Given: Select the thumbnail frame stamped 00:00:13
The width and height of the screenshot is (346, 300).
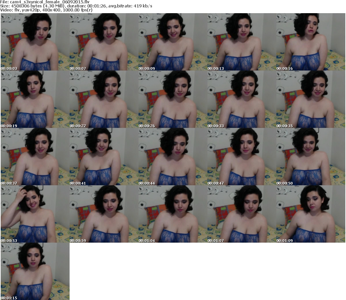Looking at the screenshot, I should [242, 42].
